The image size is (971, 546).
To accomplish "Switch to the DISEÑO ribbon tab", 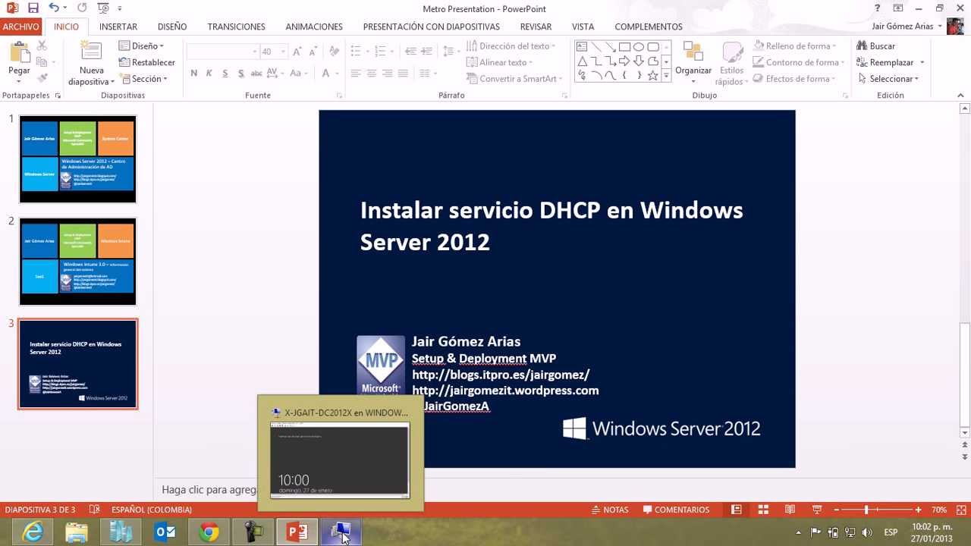I will pyautogui.click(x=172, y=27).
